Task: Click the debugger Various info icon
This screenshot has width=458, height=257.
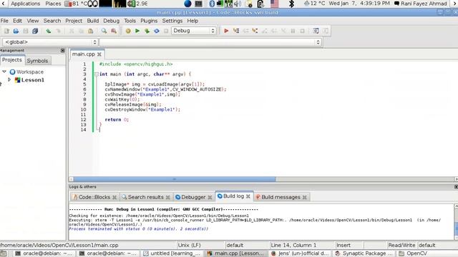Action: (326, 31)
